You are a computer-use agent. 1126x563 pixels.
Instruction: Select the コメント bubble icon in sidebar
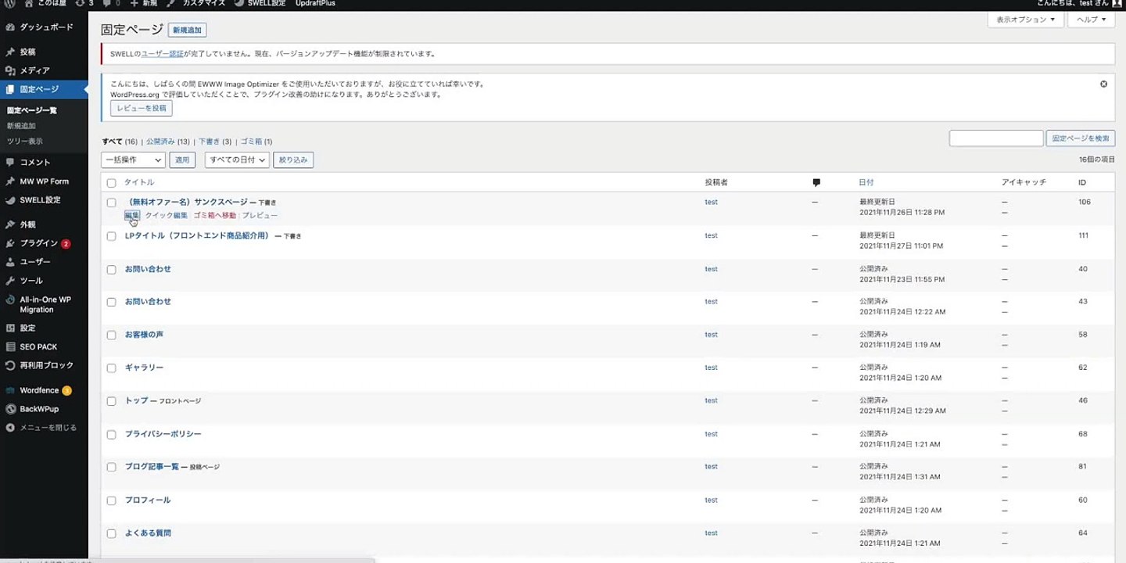coord(10,163)
